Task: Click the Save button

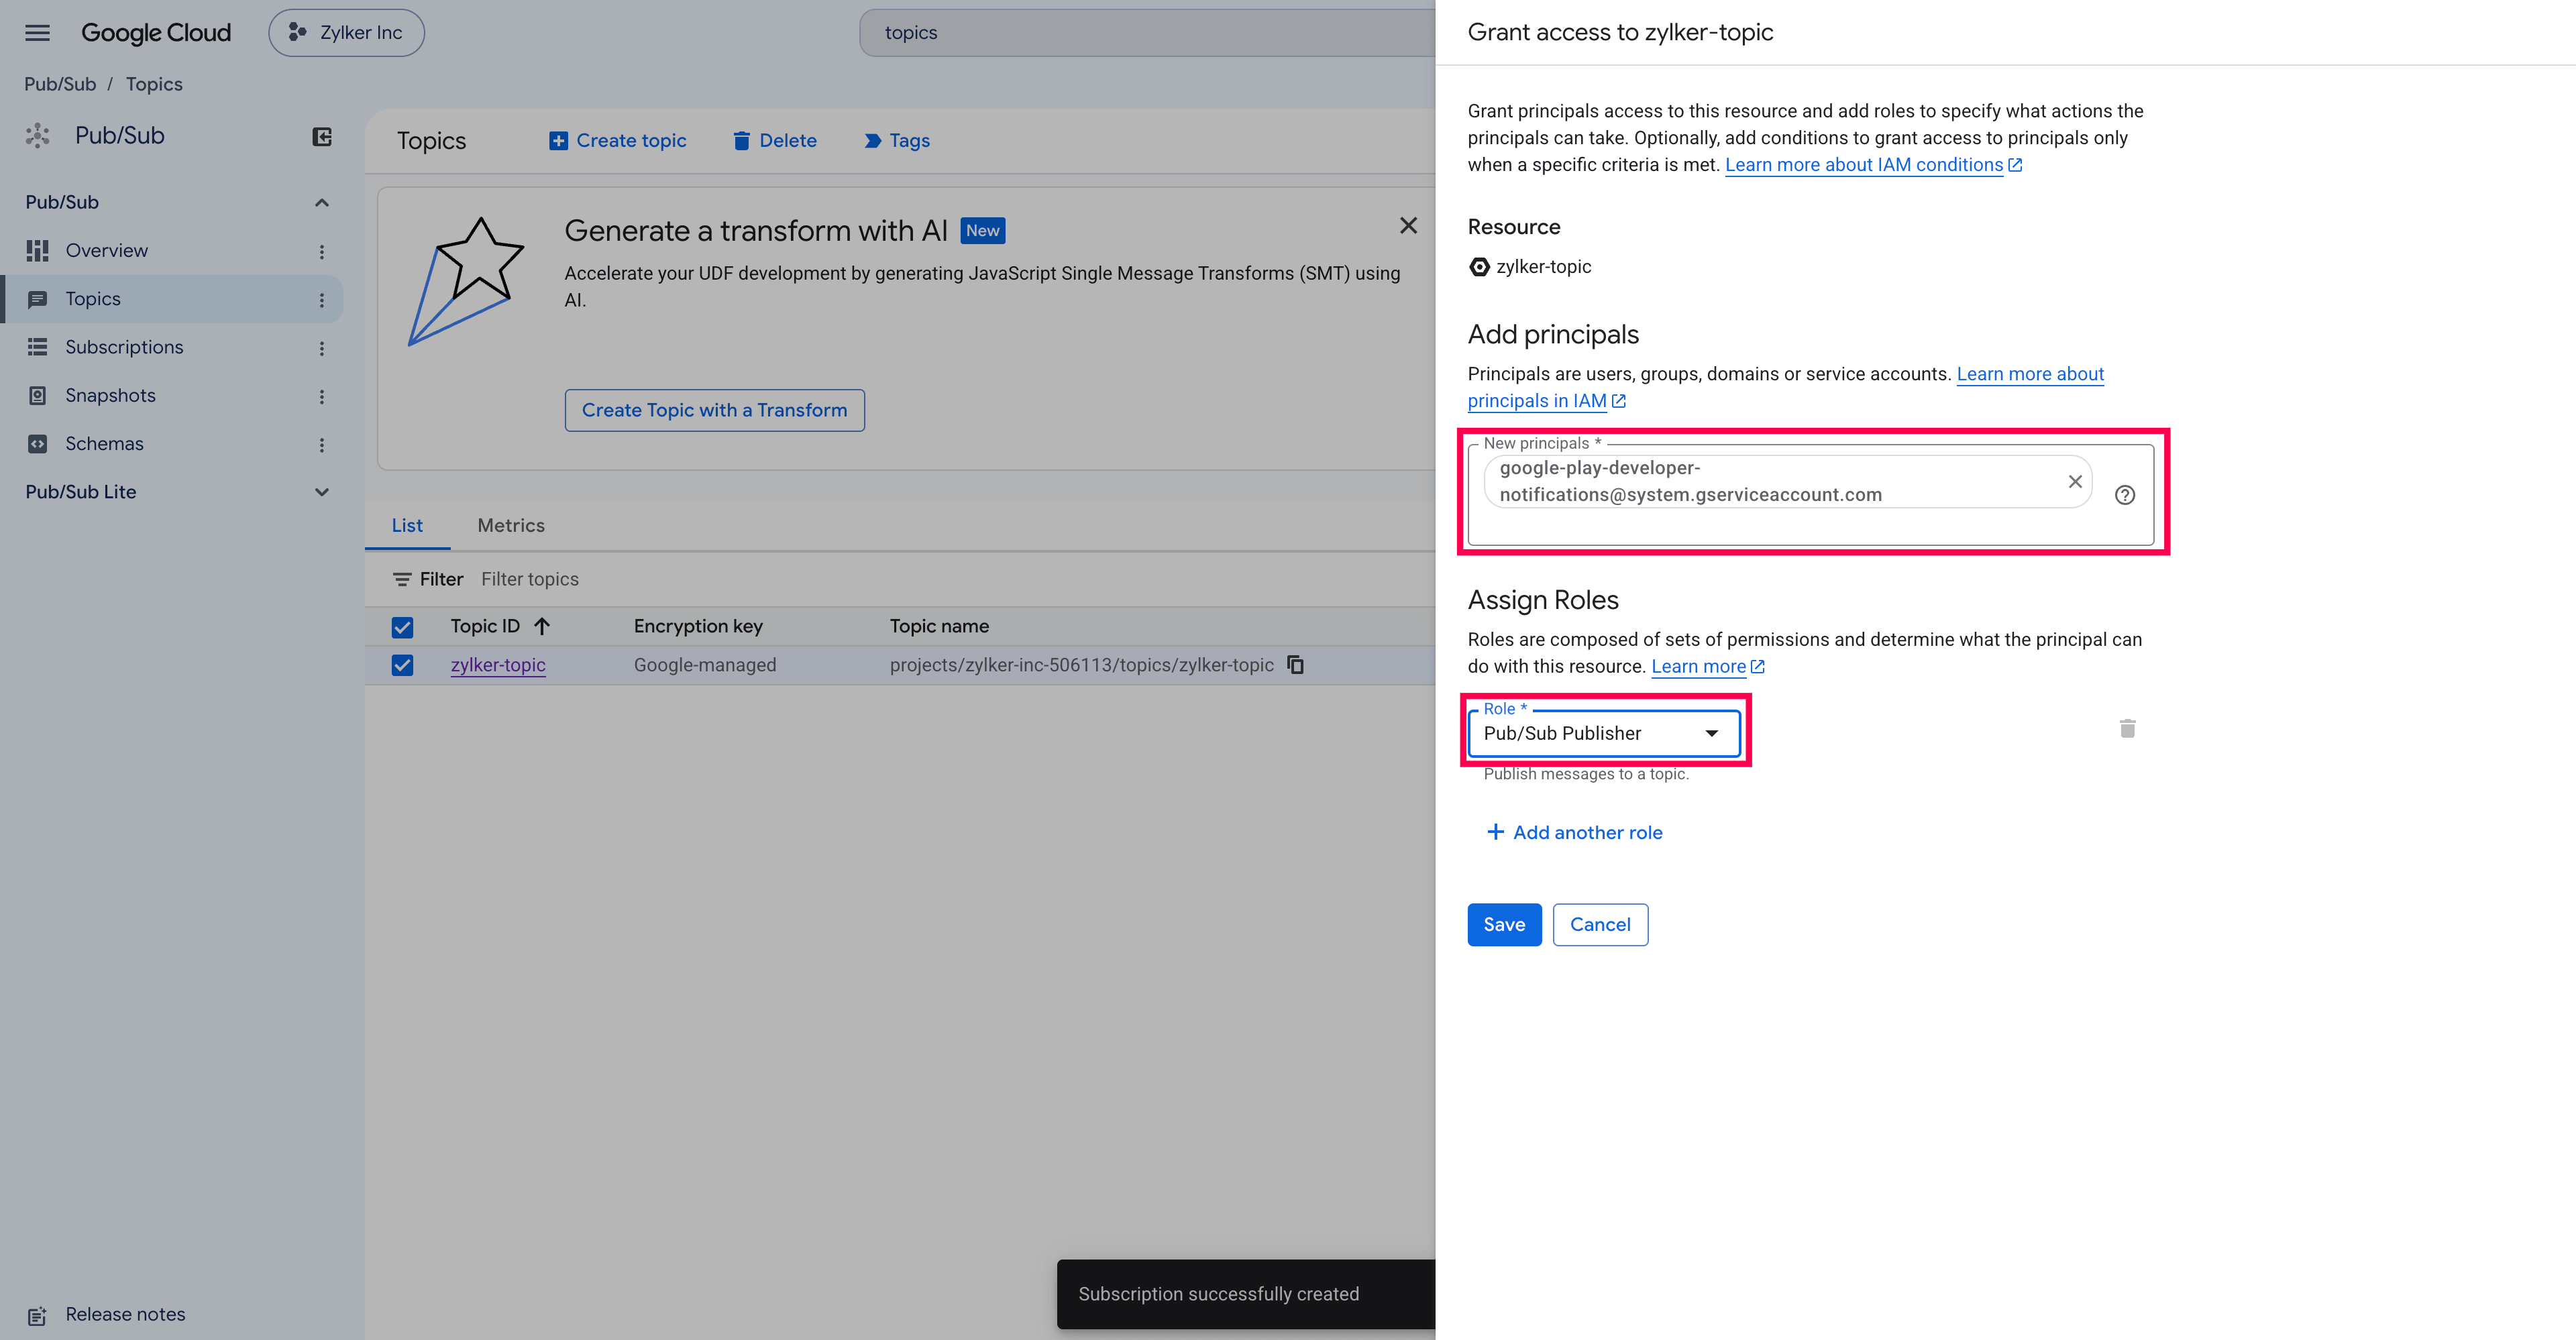Action: point(1504,925)
